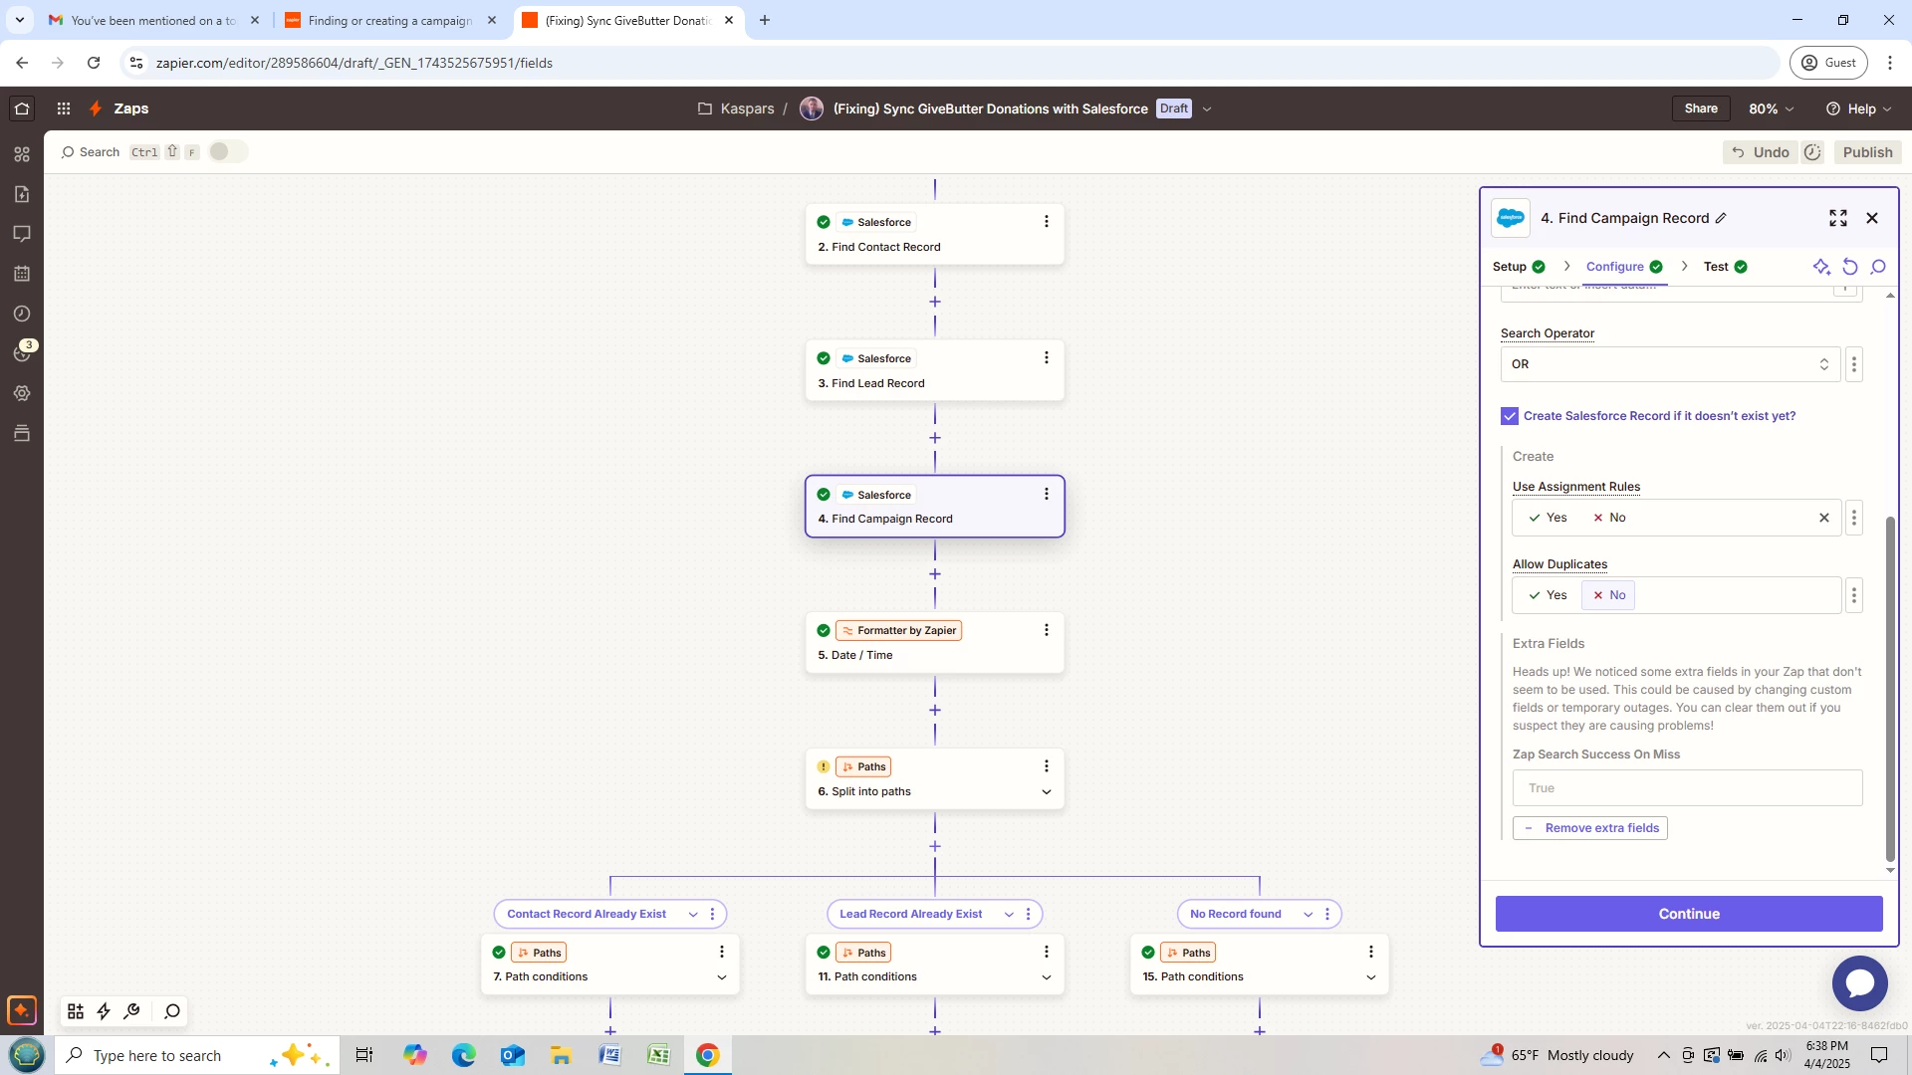Click the Continue button
1912x1075 pixels.
pos(1688,914)
